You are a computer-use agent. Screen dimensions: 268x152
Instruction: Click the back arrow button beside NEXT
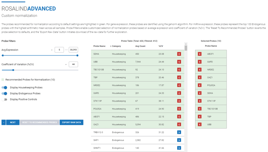point(4,122)
